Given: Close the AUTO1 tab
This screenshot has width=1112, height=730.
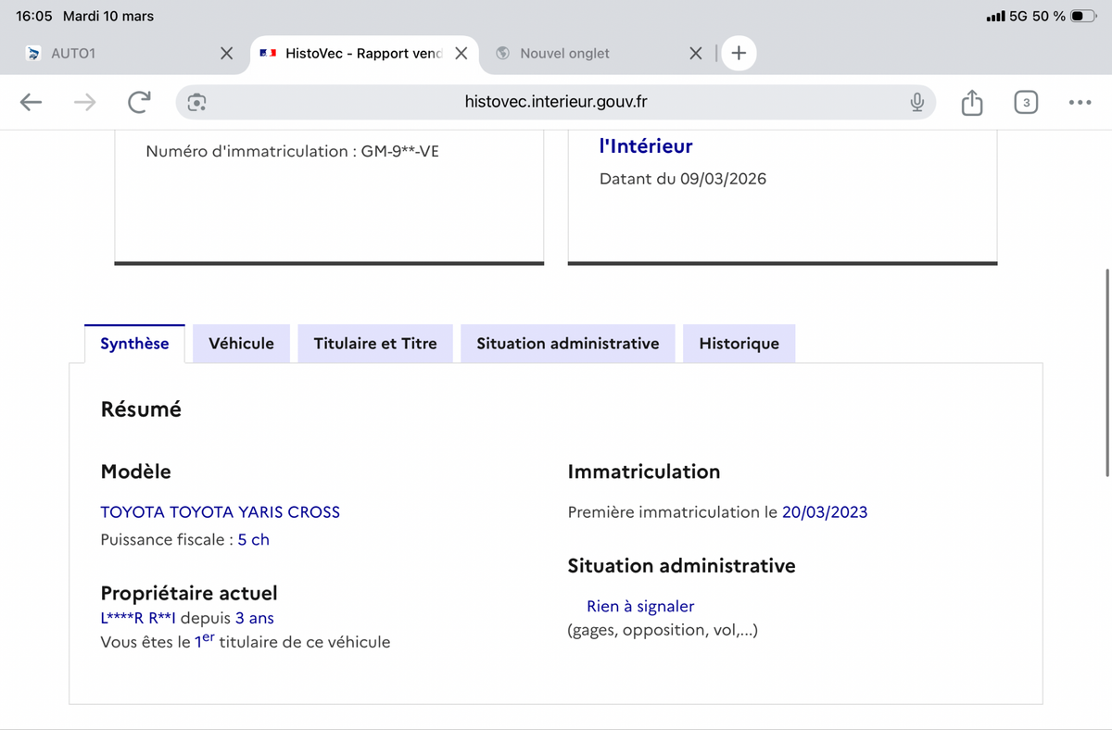Looking at the screenshot, I should click(226, 54).
